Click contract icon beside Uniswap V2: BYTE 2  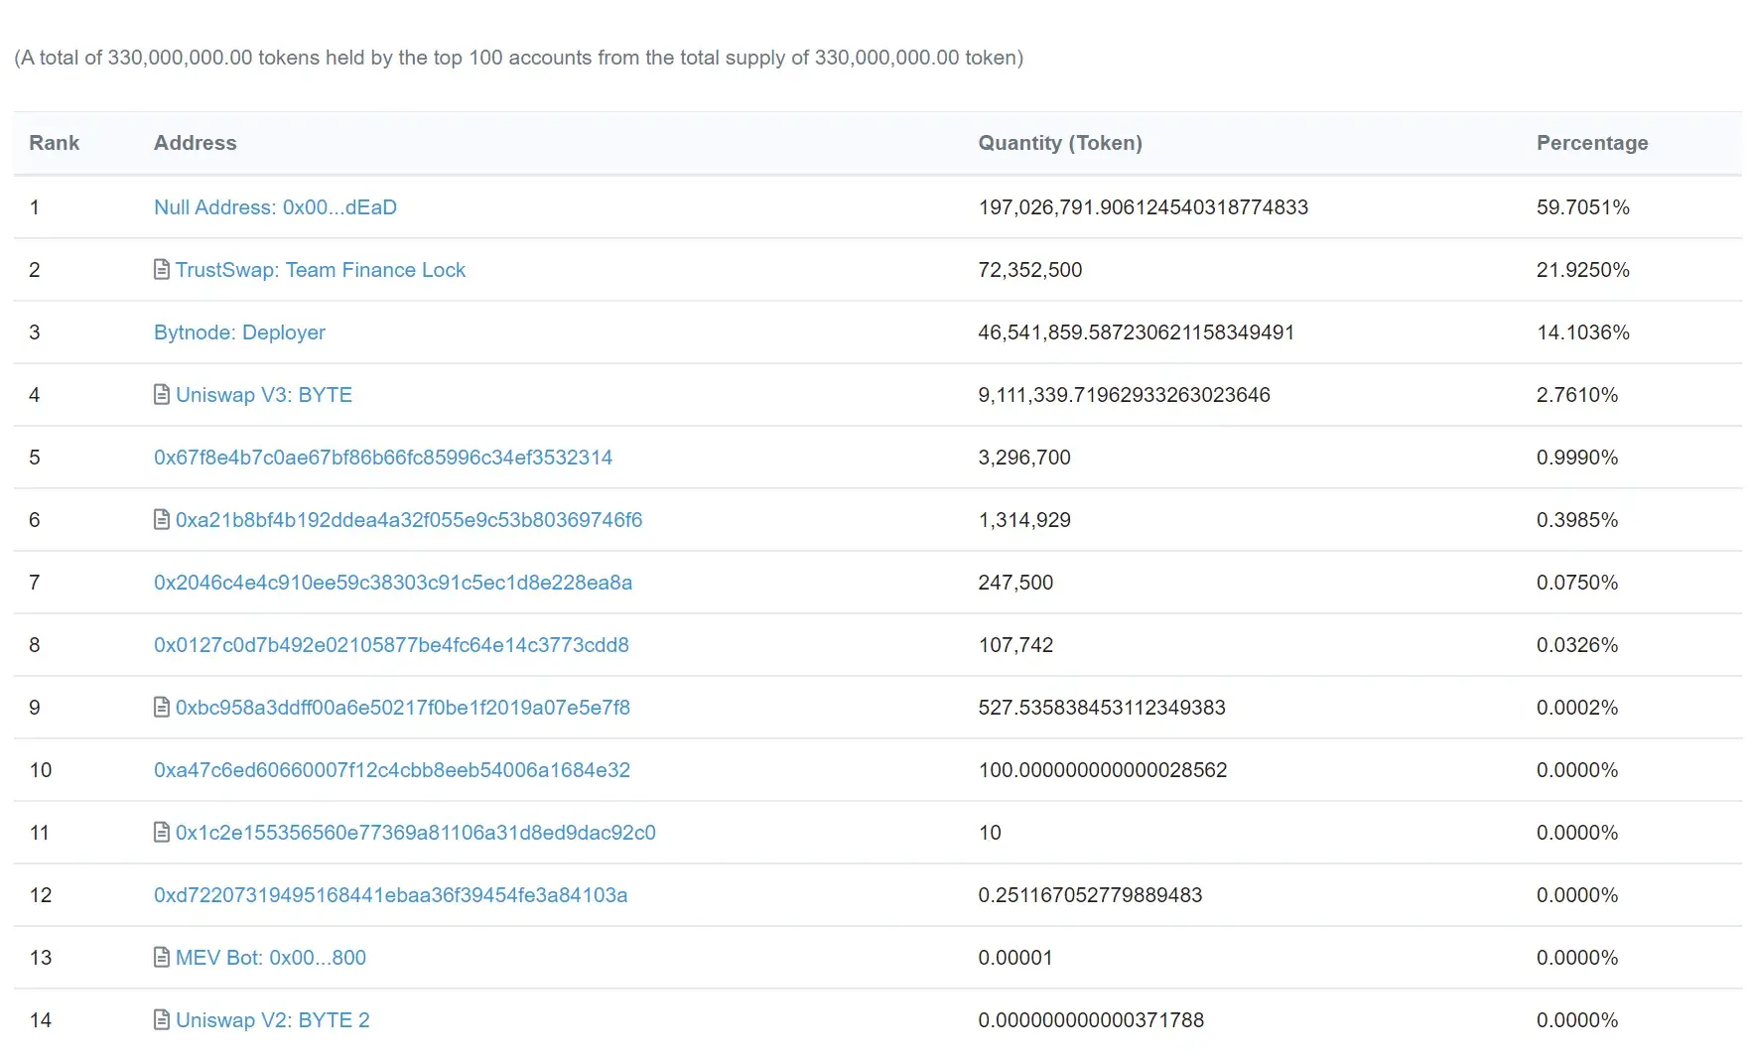click(162, 1019)
